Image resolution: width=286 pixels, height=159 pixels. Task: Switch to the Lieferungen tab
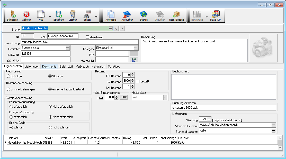[x=32, y=67]
